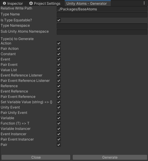
Task: Focus the Type Name input field
Action: pyautogui.click(x=102, y=15)
